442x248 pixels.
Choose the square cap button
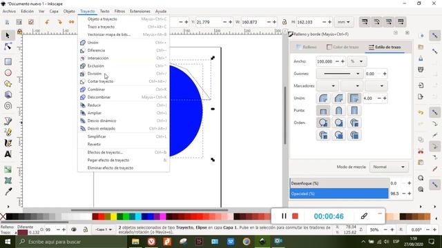354,110
